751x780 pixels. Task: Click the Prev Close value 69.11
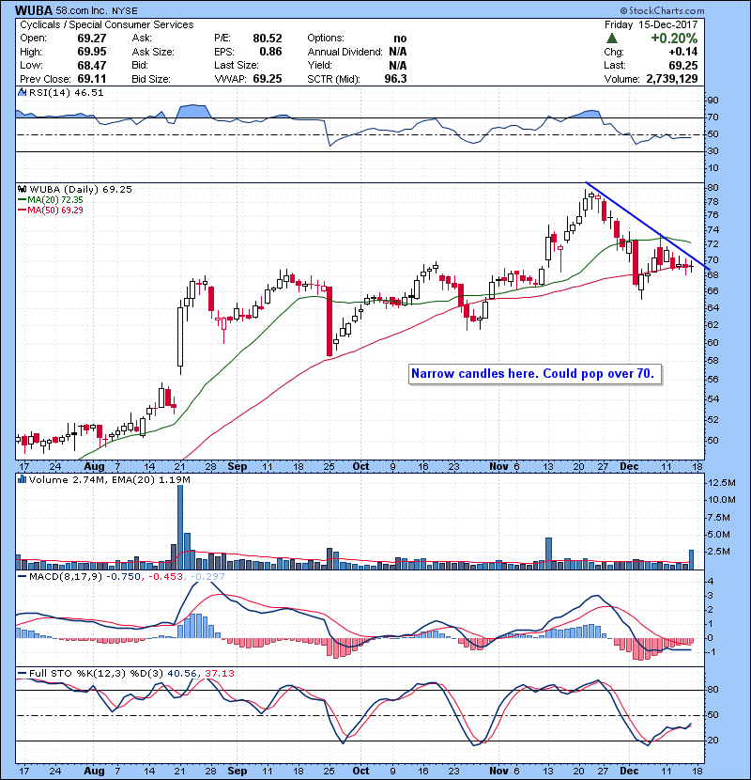[92, 79]
